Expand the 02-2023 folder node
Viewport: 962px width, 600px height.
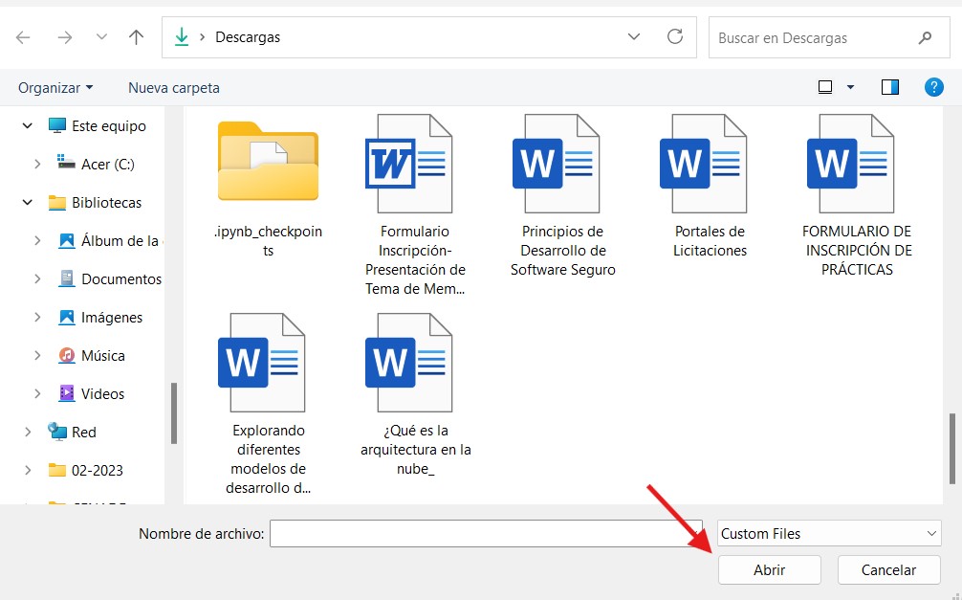tap(27, 470)
